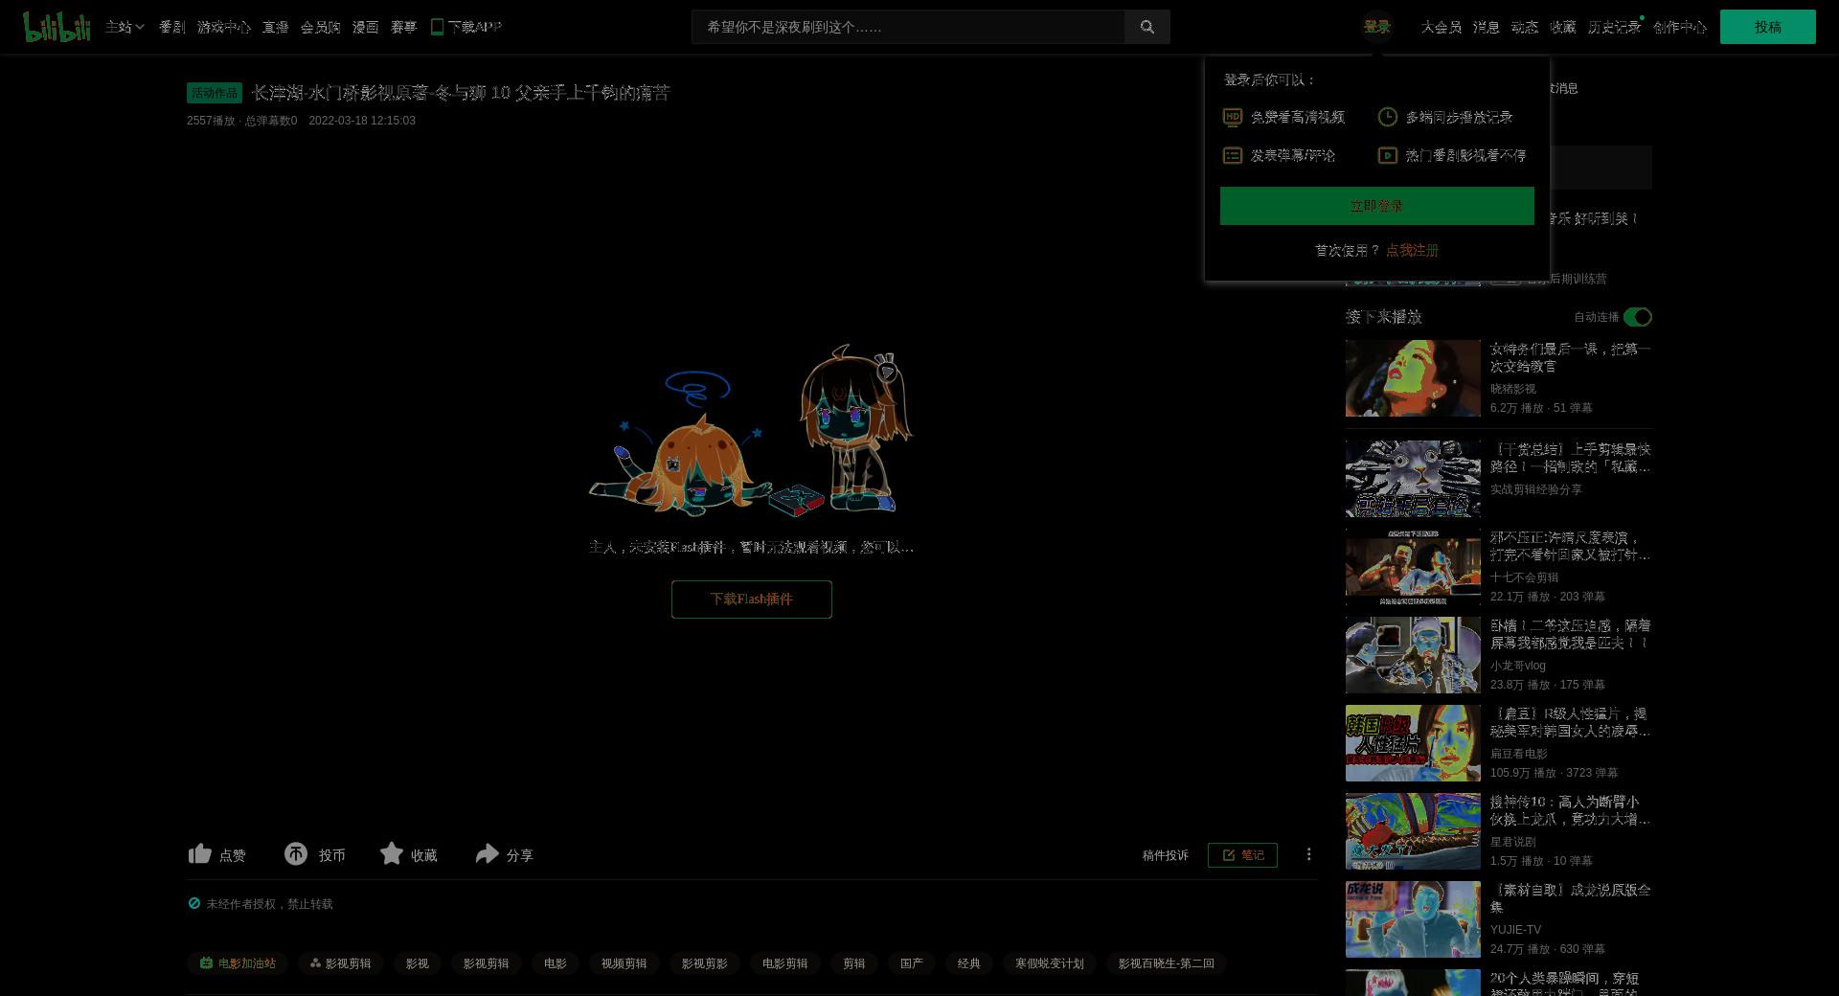Open the 影视 tag
The height and width of the screenshot is (996, 1839).
tap(417, 963)
